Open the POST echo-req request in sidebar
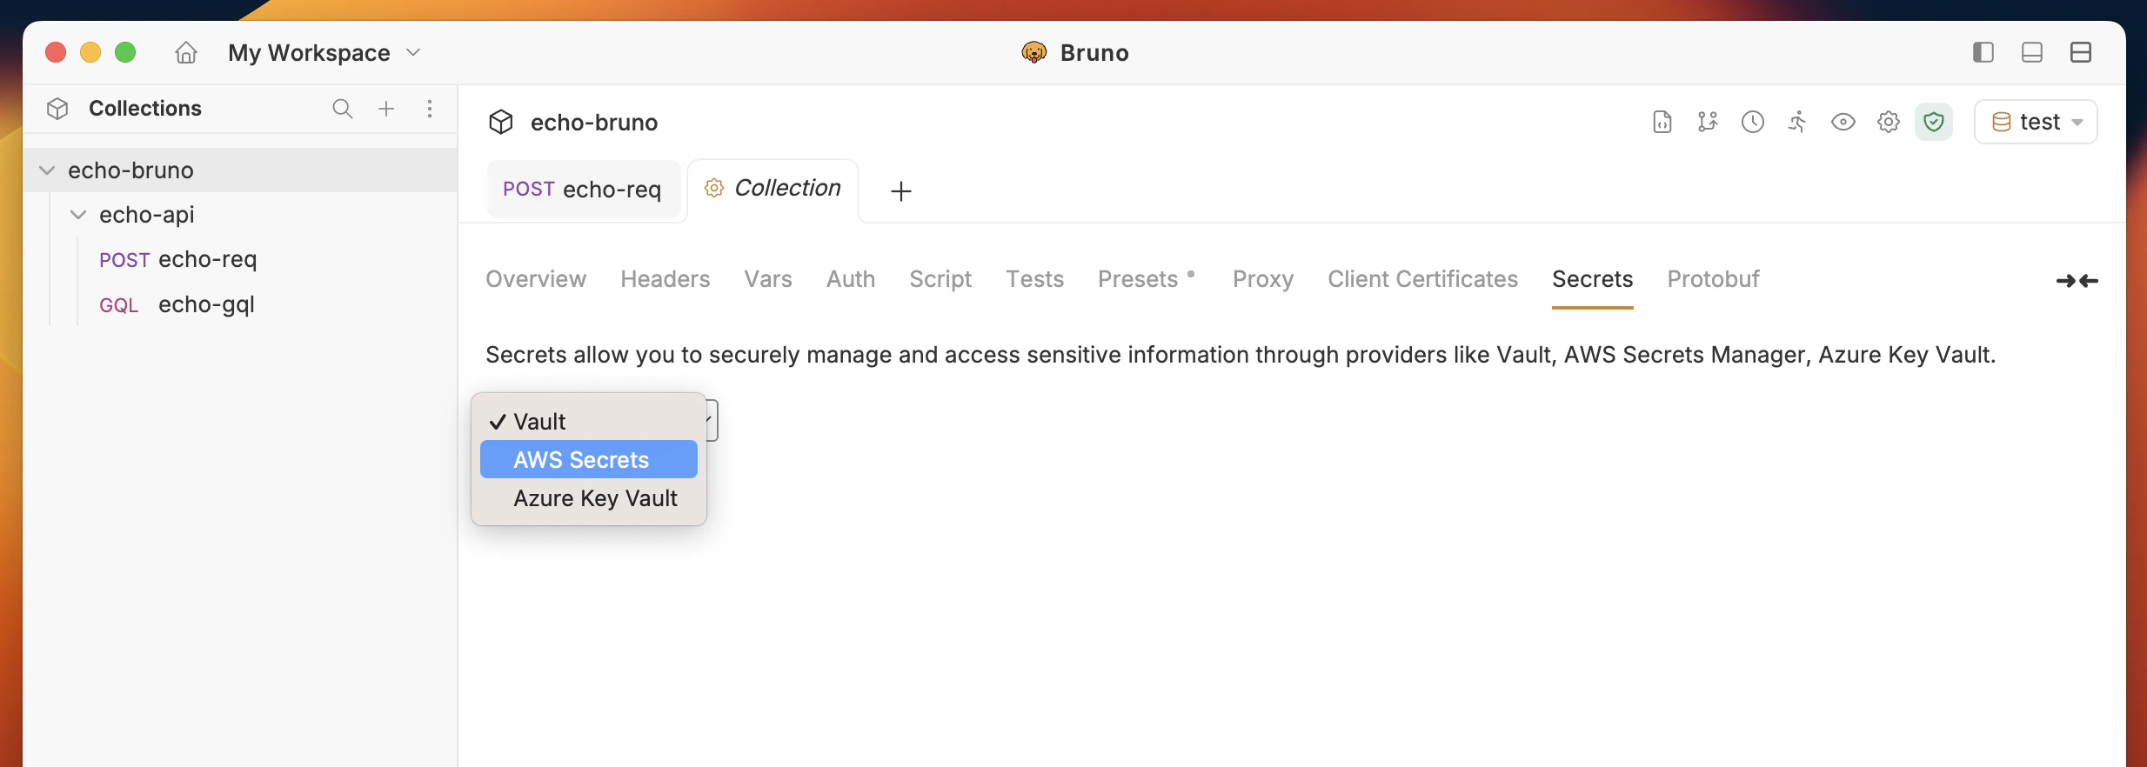 tap(178, 259)
